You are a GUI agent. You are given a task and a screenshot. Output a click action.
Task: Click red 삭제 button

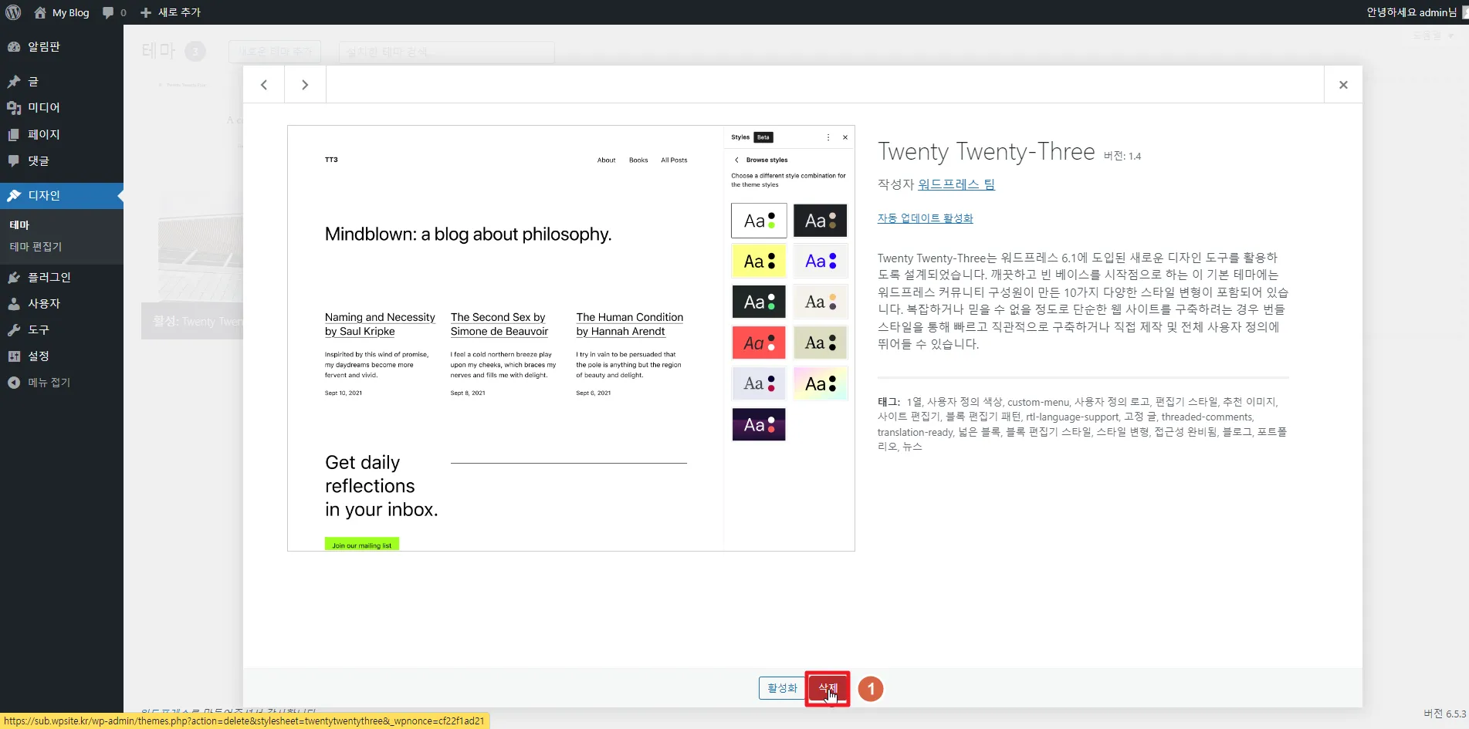tap(828, 688)
